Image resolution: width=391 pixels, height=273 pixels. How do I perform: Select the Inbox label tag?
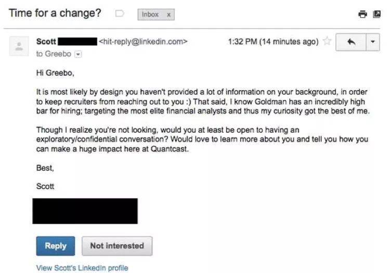(x=150, y=15)
